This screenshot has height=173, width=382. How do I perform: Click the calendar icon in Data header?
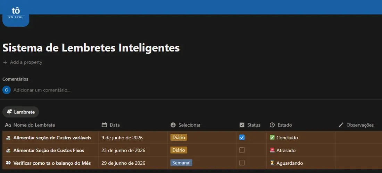click(x=104, y=125)
